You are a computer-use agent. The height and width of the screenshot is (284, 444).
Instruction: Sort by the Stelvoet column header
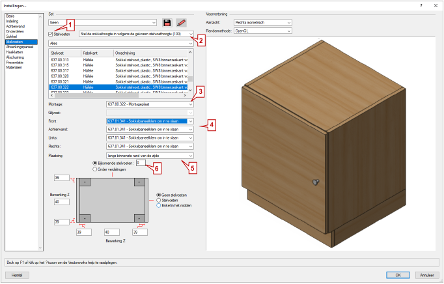[x=65, y=53]
